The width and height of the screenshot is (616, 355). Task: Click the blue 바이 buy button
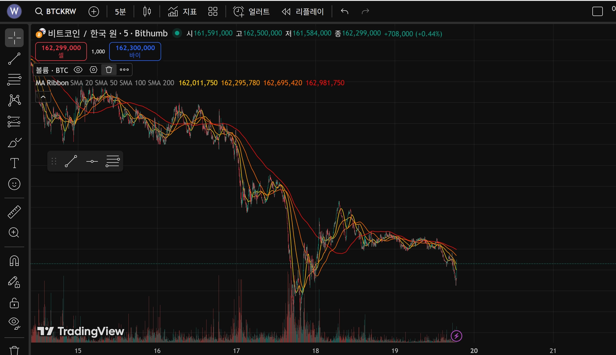(x=135, y=51)
